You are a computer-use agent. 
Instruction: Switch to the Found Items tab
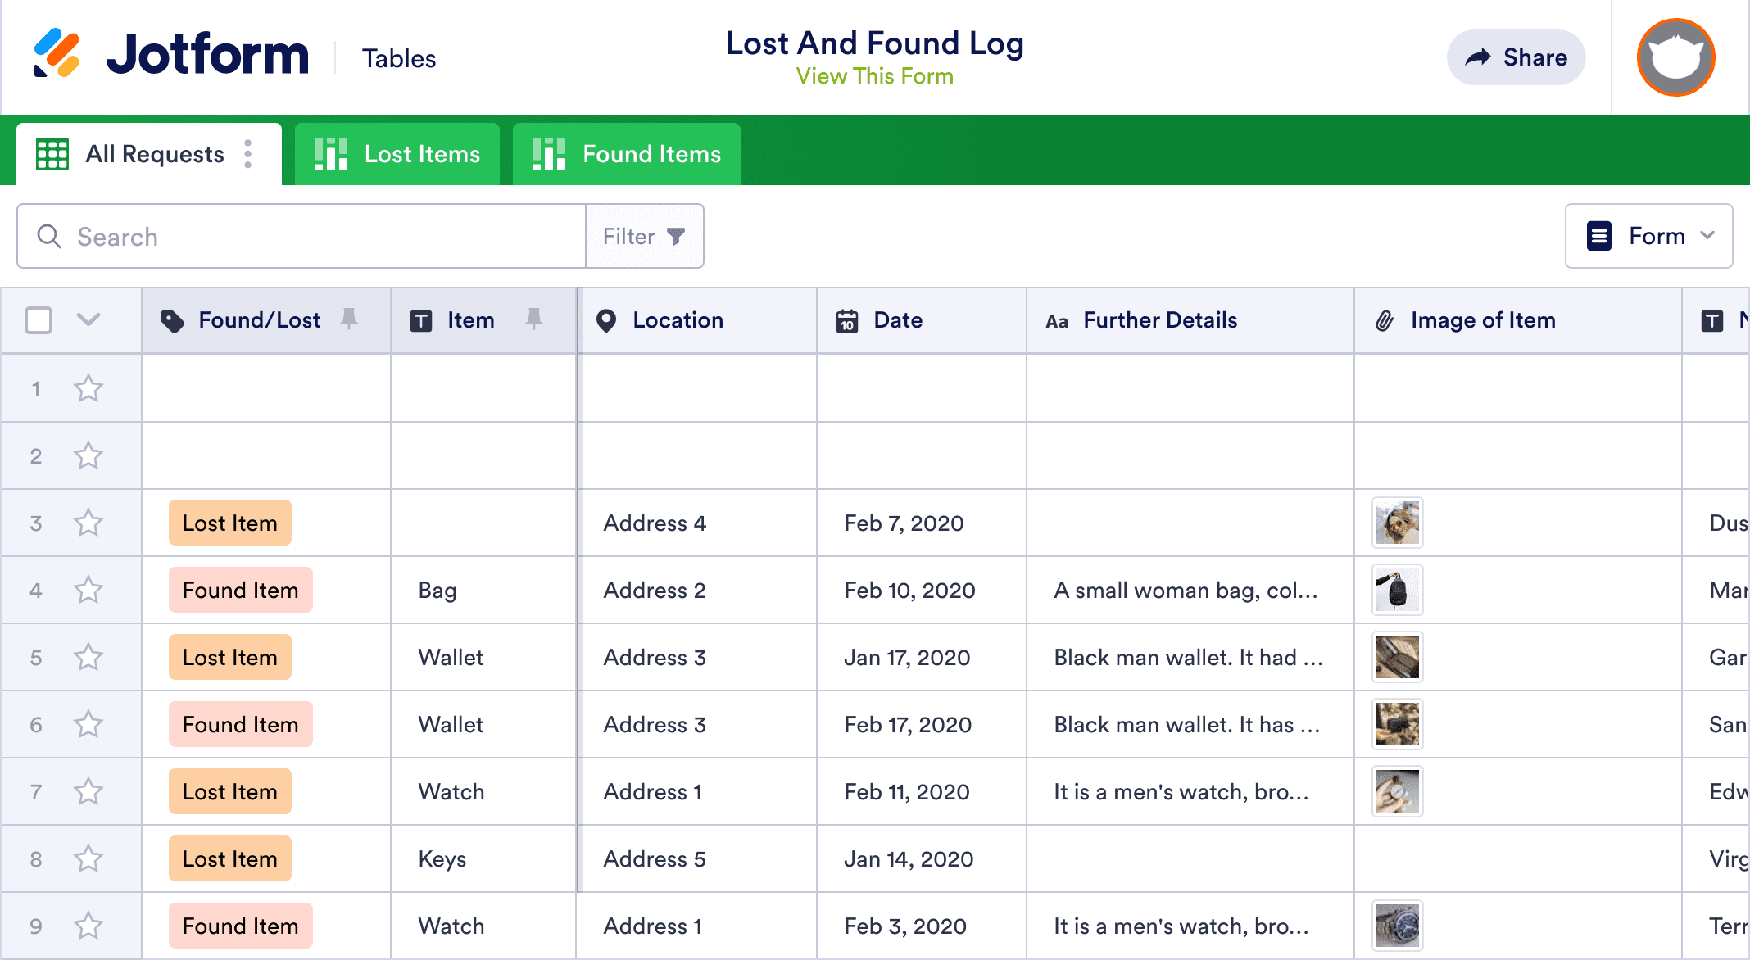pos(626,153)
